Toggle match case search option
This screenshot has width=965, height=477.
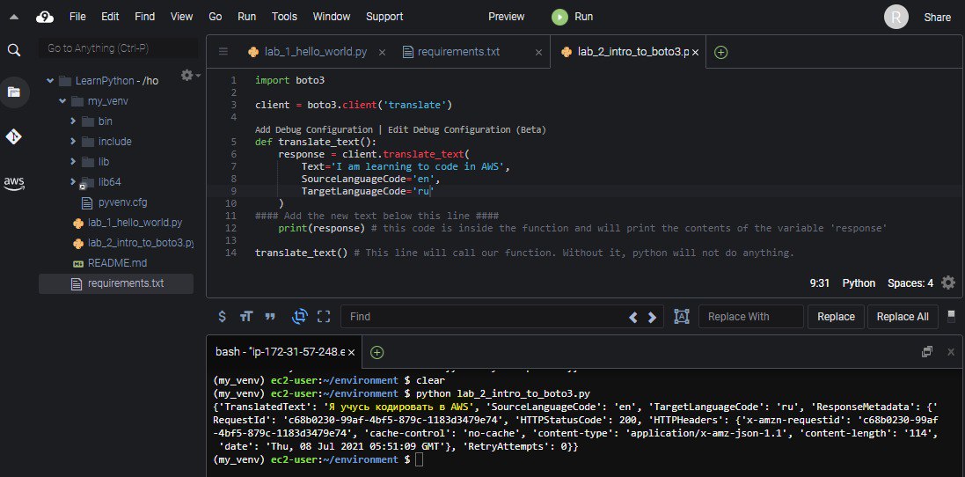point(246,317)
